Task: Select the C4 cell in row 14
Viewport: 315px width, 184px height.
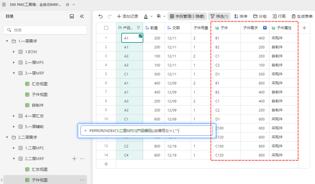Action: pos(130,155)
